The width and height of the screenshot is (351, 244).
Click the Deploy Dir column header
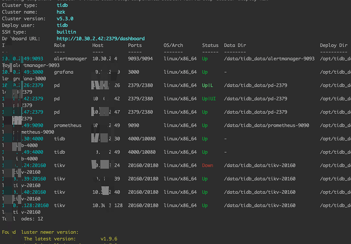[x=334, y=45]
